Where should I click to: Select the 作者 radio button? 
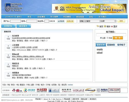pyautogui.click(x=108, y=38)
